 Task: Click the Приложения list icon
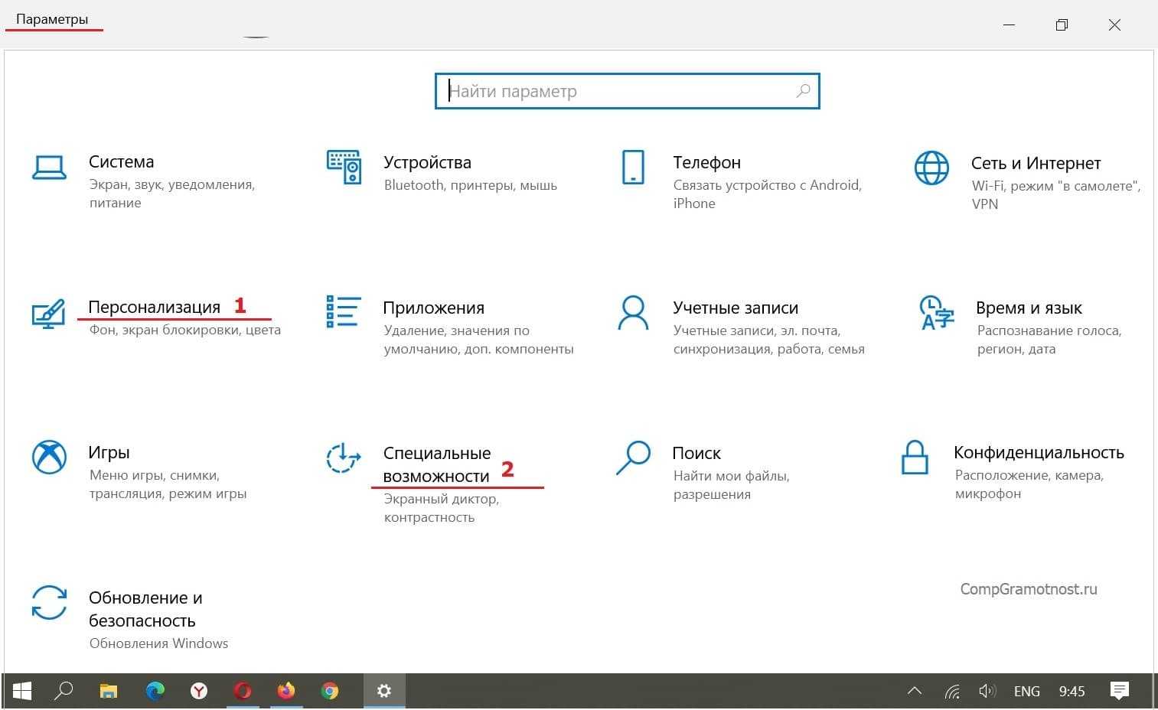point(343,311)
